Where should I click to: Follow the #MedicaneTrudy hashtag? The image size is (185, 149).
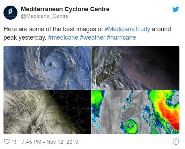pos(127,29)
